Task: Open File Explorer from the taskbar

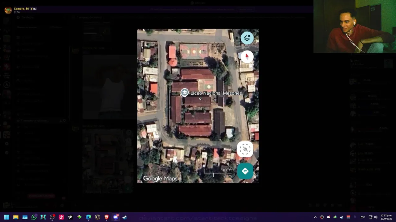Action: point(16,217)
